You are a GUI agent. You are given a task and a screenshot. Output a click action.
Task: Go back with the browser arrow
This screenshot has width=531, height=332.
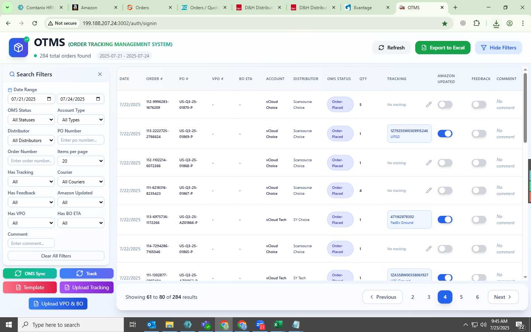click(x=8, y=23)
